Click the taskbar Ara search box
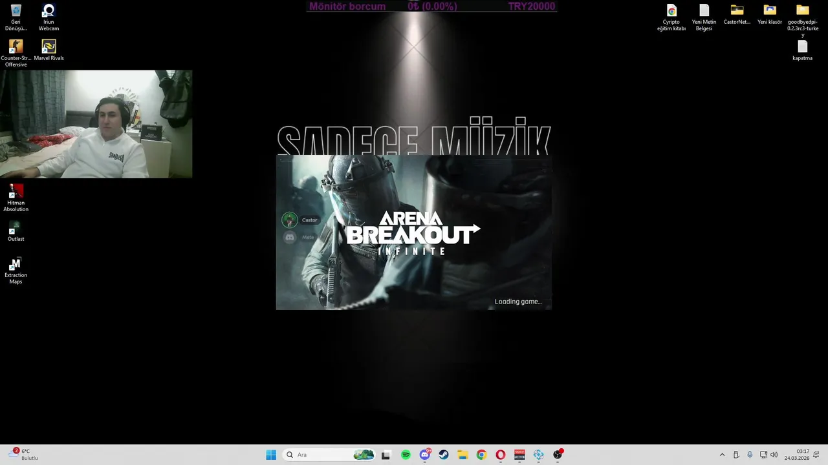Viewport: 828px width, 465px height. tap(330, 455)
